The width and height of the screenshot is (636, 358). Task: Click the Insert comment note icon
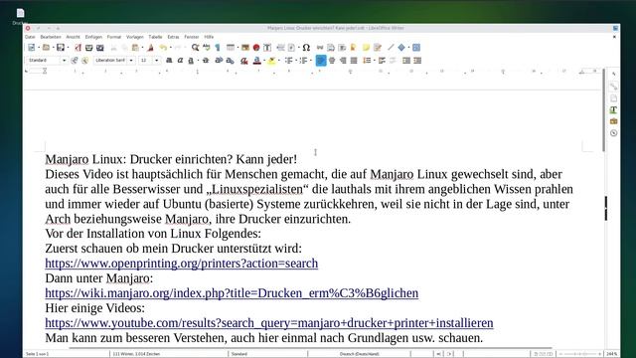point(367,48)
